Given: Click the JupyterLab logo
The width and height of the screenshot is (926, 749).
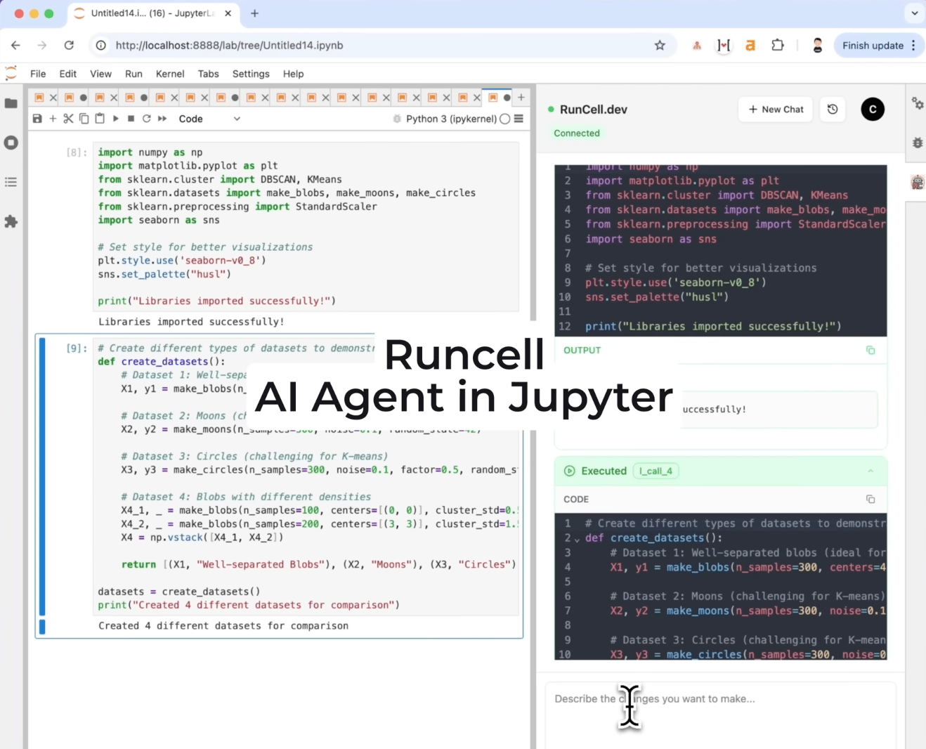Looking at the screenshot, I should tap(11, 73).
